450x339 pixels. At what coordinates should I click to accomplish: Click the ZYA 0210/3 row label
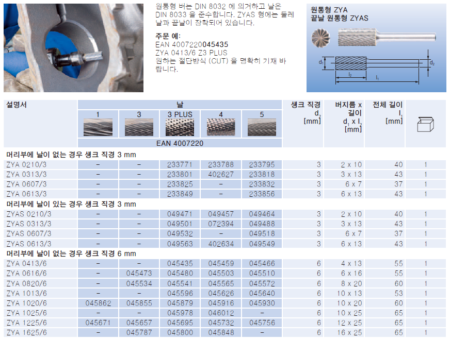tap(26, 165)
